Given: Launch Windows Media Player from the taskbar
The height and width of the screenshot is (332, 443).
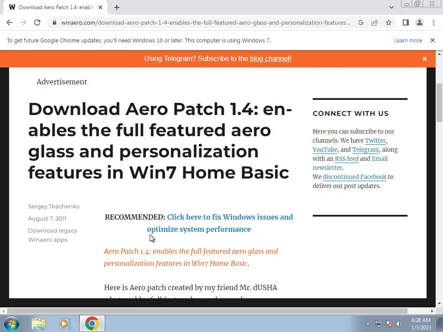Looking at the screenshot, I should click(65, 323).
